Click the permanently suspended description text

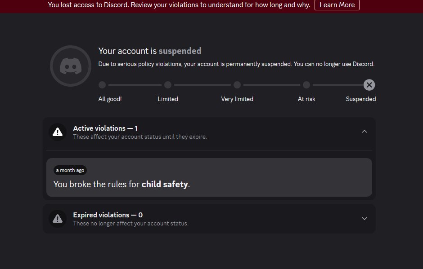pyautogui.click(x=236, y=64)
